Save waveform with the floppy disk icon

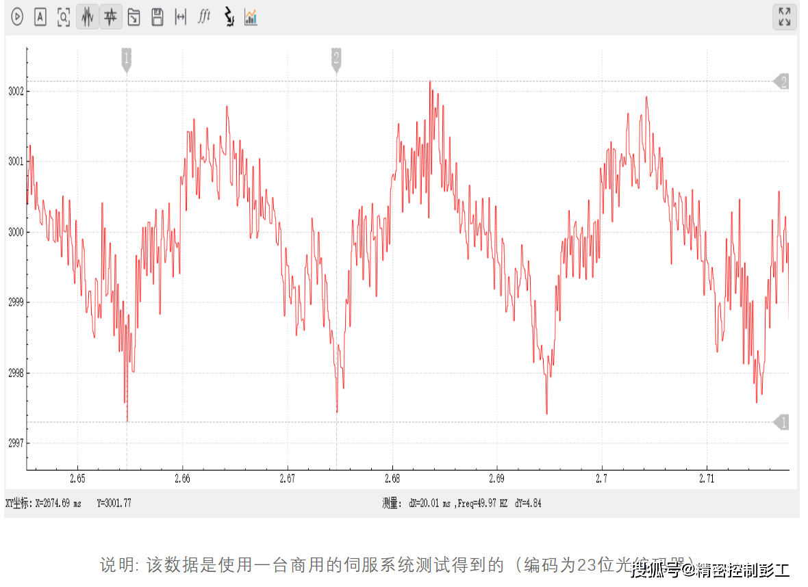coord(157,17)
